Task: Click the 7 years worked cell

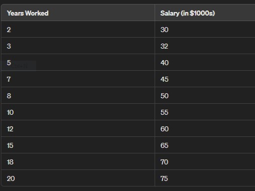Action: pyautogui.click(x=78, y=79)
